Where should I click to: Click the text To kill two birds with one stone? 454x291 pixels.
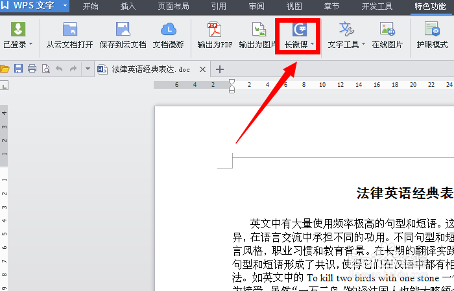[x=373, y=278]
